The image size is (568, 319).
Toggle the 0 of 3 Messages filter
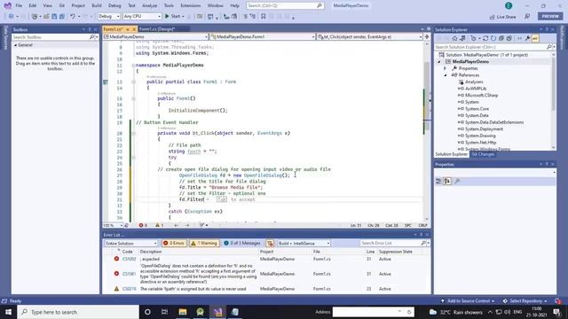coord(242,244)
